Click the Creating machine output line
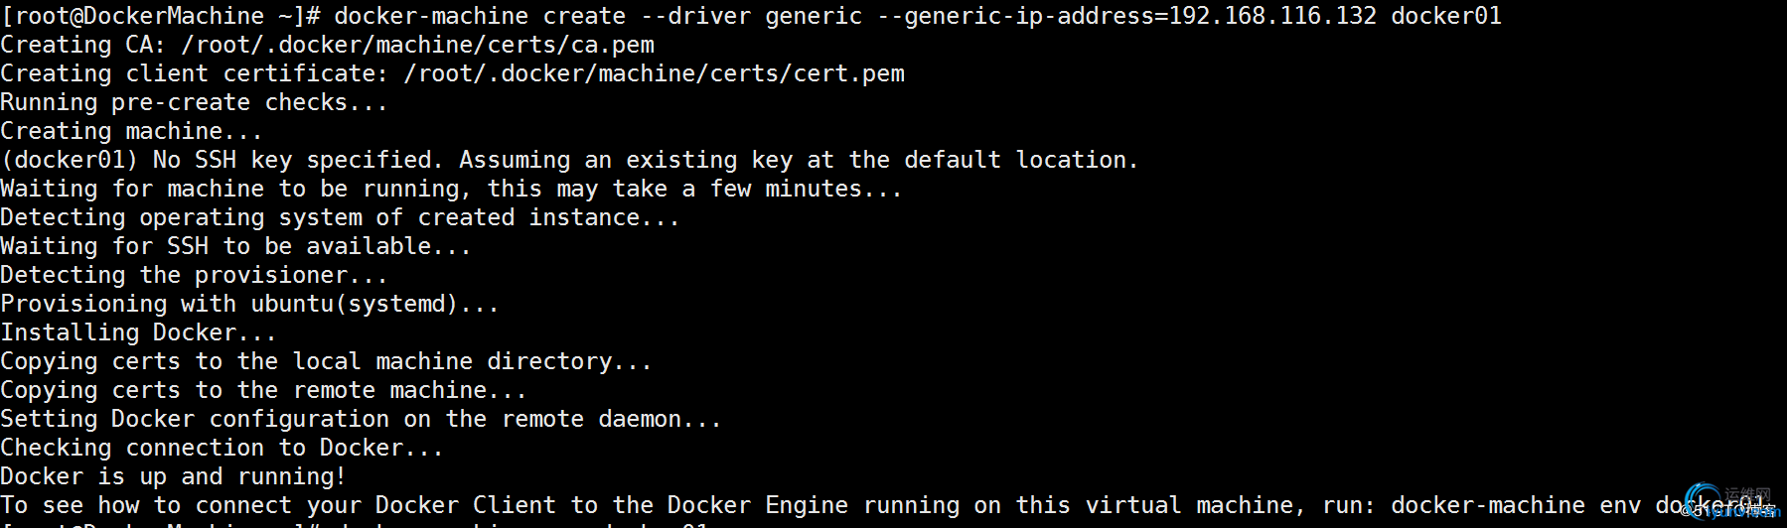Image resolution: width=1787 pixels, height=528 pixels. click(x=131, y=131)
